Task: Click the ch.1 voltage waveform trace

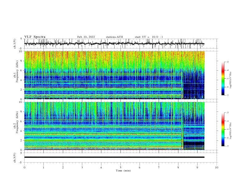Action: pyautogui.click(x=114, y=44)
